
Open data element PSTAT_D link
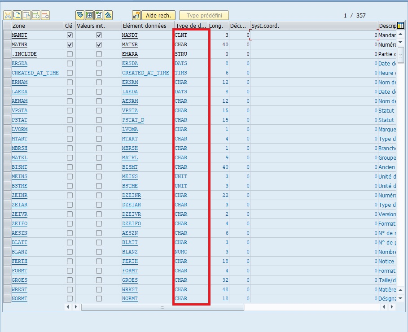[x=133, y=120]
